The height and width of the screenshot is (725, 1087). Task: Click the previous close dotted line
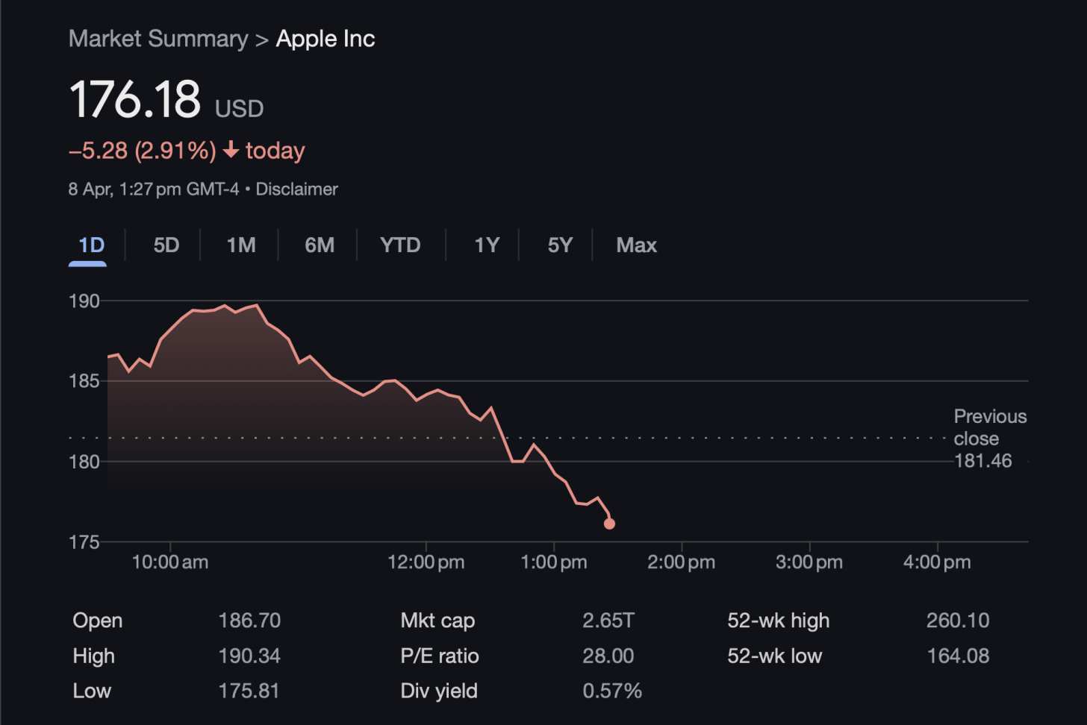click(x=448, y=438)
